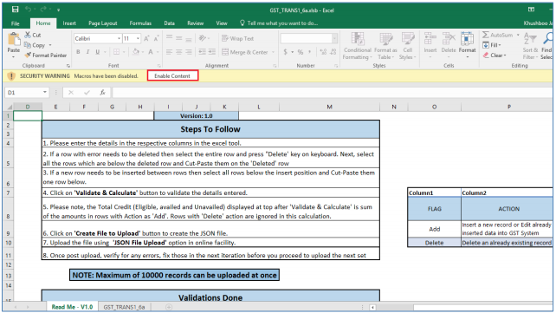Open Conditional Formatting menu
Image resolution: width=556 pixels, height=313 pixels.
coord(358,46)
